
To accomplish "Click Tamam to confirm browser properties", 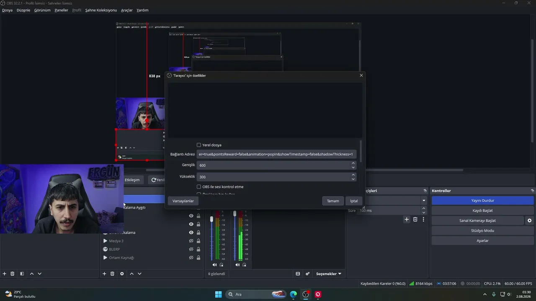I will click(333, 201).
